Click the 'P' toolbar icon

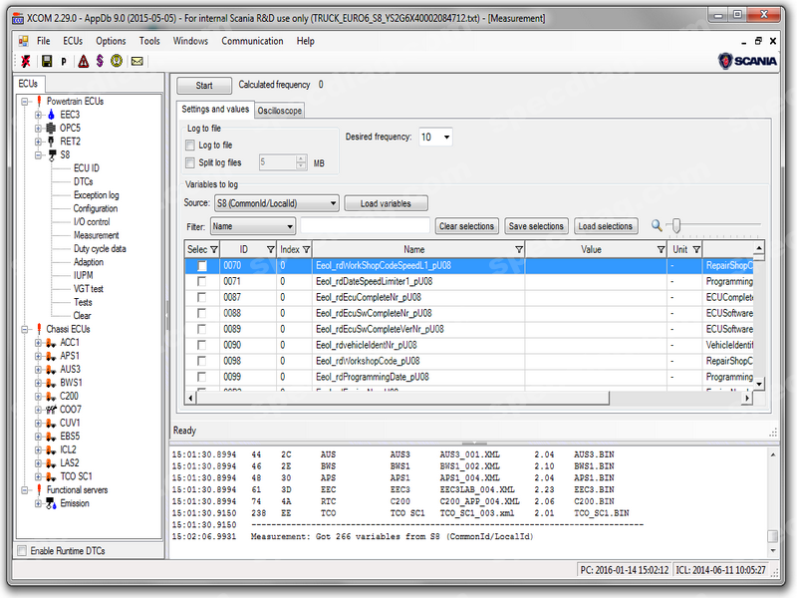click(64, 62)
